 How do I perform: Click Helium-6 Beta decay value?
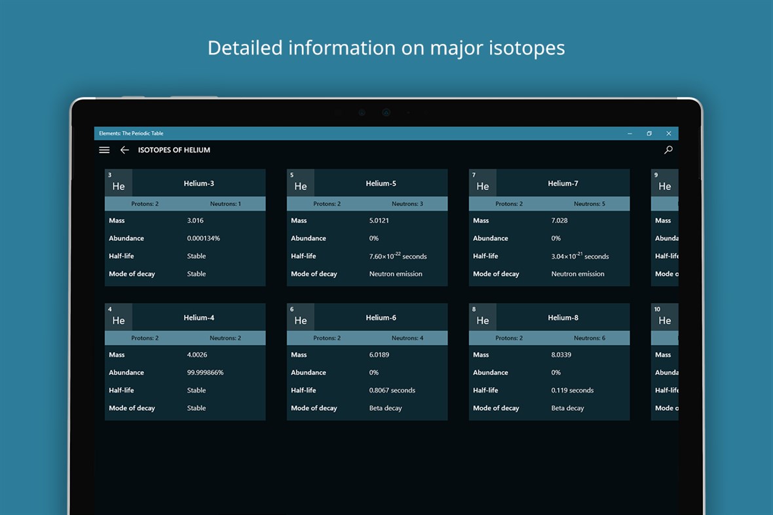pyautogui.click(x=385, y=408)
